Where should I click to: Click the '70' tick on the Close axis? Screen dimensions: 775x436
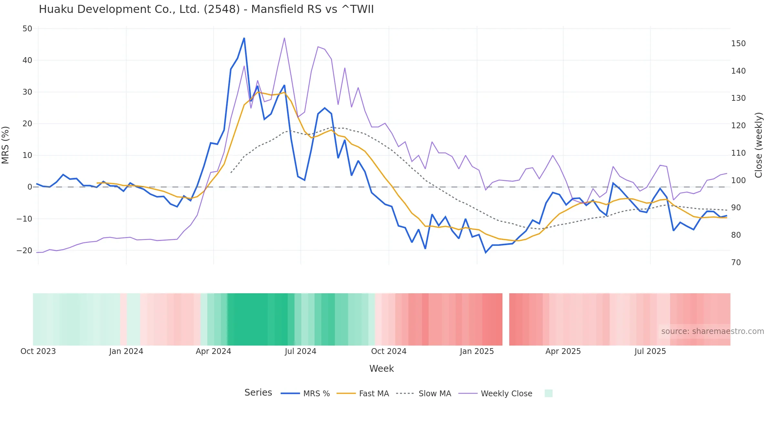736,263
